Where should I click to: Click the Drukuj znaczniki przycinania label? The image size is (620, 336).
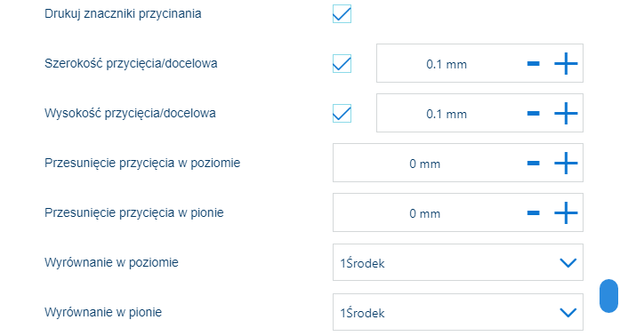(x=123, y=14)
